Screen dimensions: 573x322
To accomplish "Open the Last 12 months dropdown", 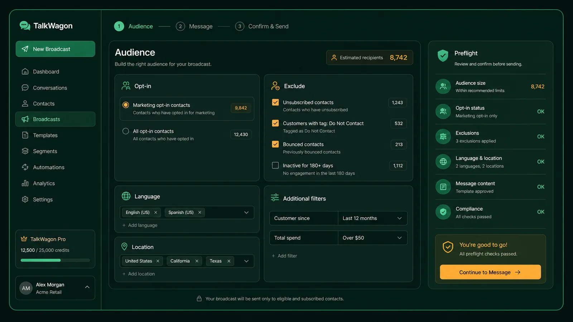I will pyautogui.click(x=372, y=218).
